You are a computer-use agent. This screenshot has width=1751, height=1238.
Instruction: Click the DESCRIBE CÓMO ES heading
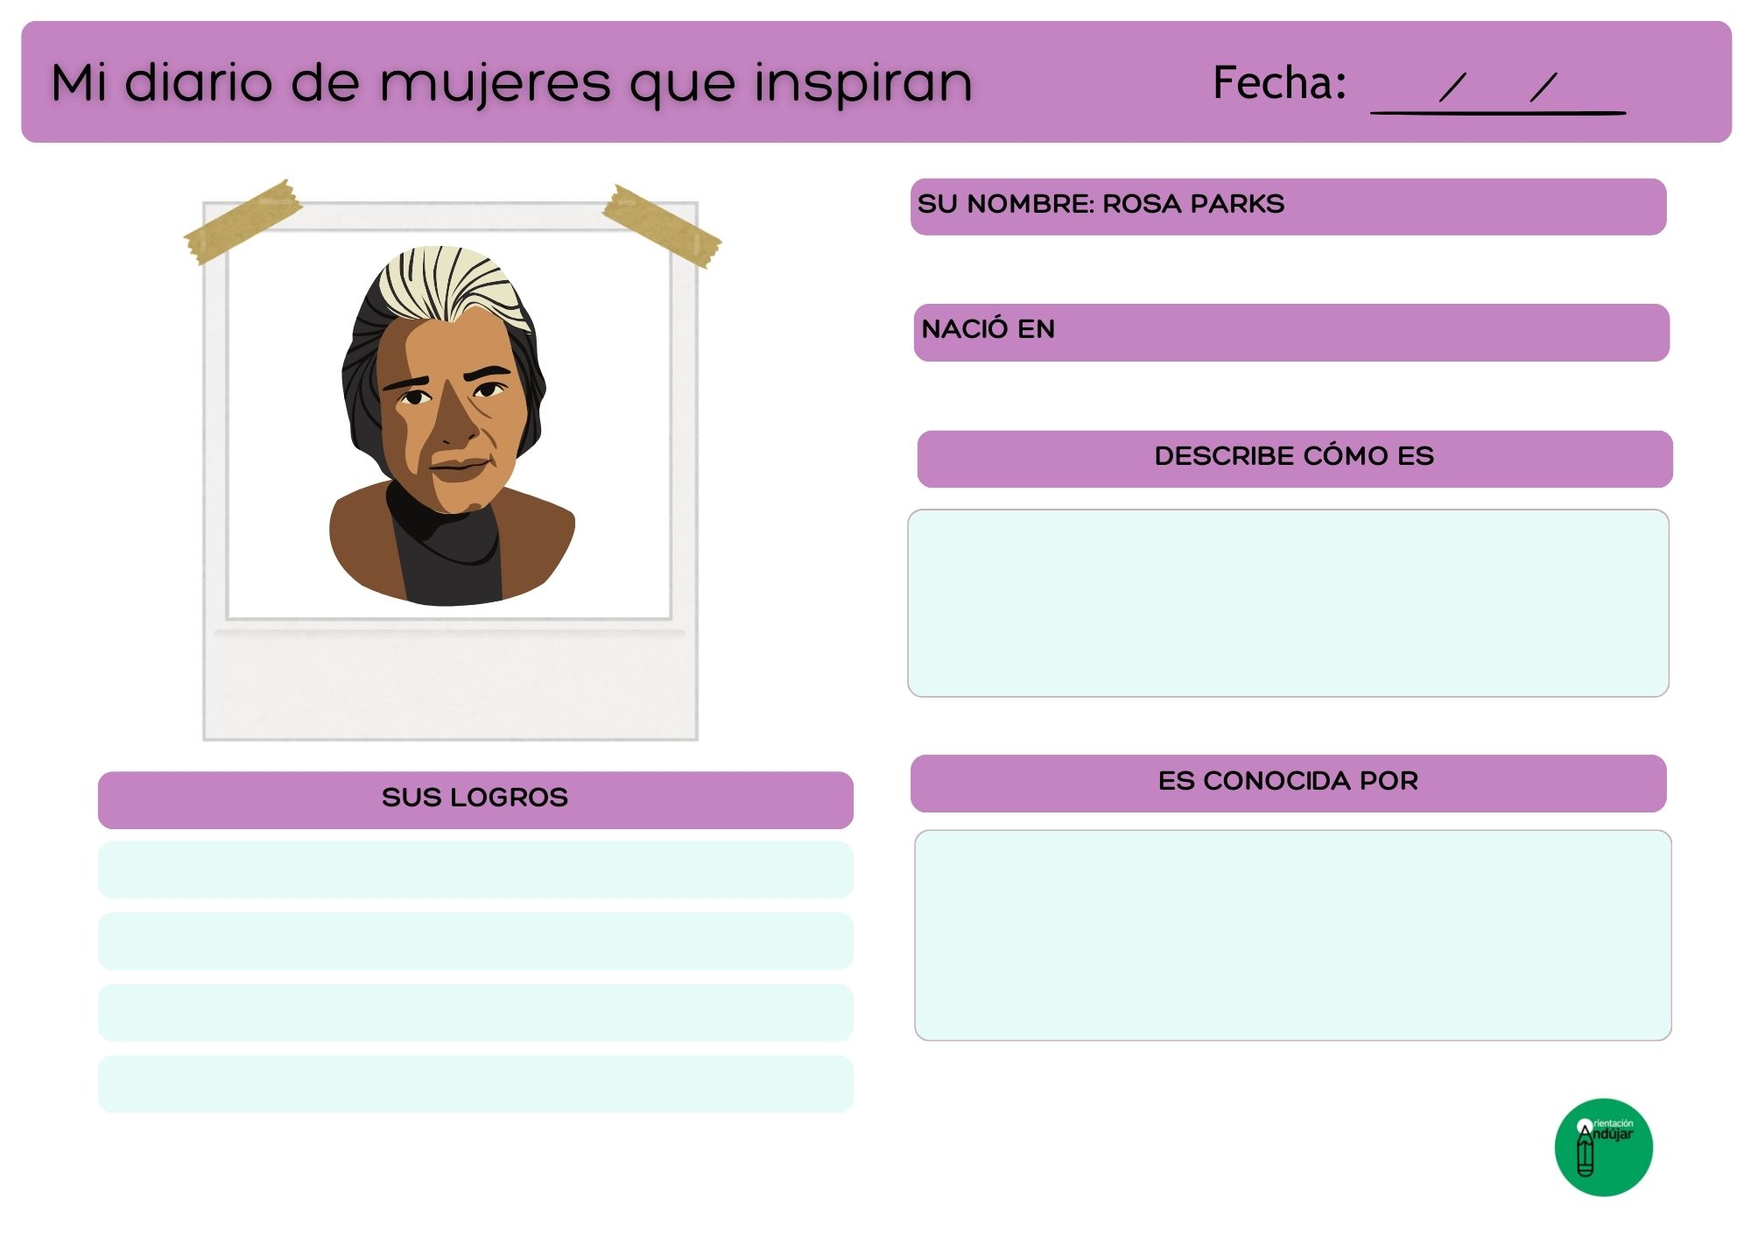(1294, 458)
